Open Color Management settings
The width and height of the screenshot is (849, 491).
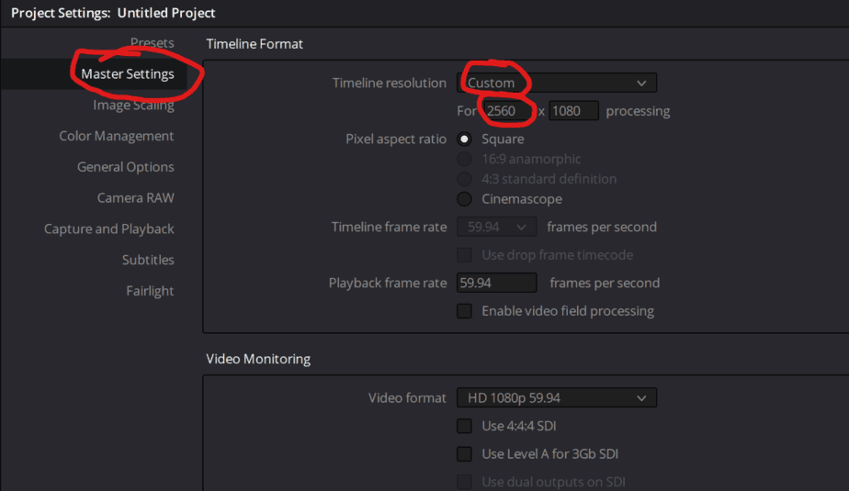117,136
